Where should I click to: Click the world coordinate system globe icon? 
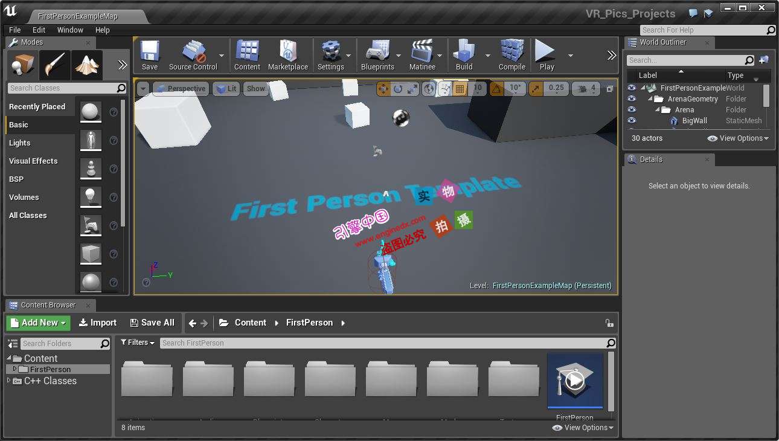click(x=429, y=89)
